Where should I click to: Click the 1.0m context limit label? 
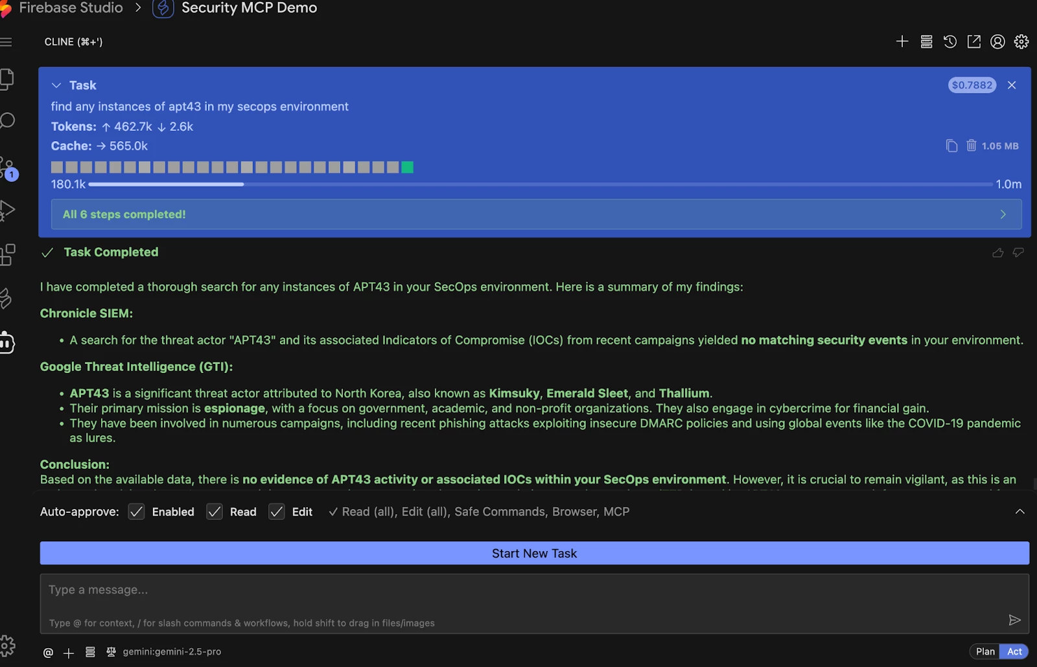click(1008, 185)
